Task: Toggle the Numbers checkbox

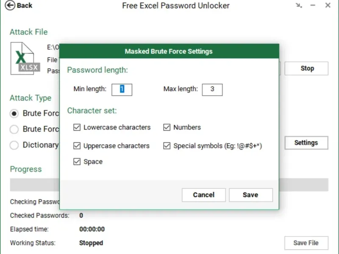Action: (x=167, y=127)
